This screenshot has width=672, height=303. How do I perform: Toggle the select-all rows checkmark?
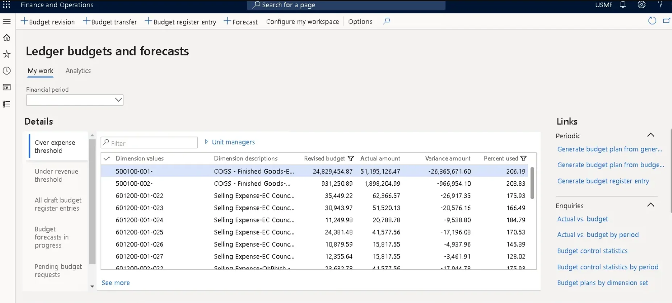pyautogui.click(x=107, y=158)
